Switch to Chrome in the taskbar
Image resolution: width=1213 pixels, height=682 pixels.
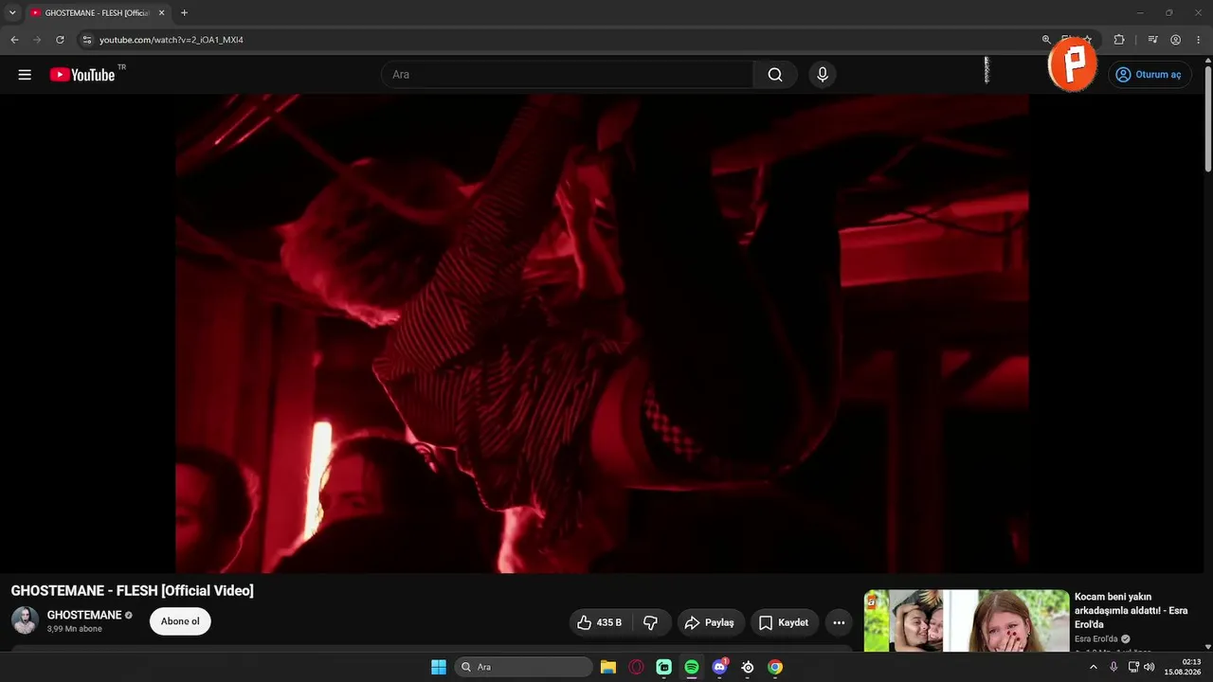click(x=775, y=667)
